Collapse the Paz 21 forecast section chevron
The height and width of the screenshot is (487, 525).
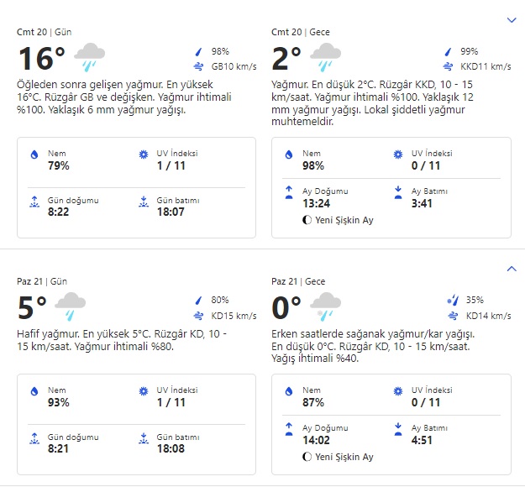tap(511, 269)
